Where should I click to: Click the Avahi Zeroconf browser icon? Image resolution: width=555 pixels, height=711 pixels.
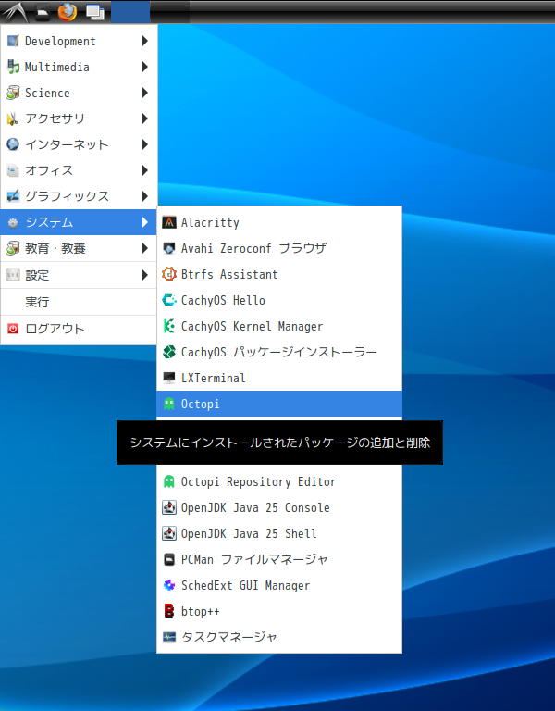click(169, 248)
